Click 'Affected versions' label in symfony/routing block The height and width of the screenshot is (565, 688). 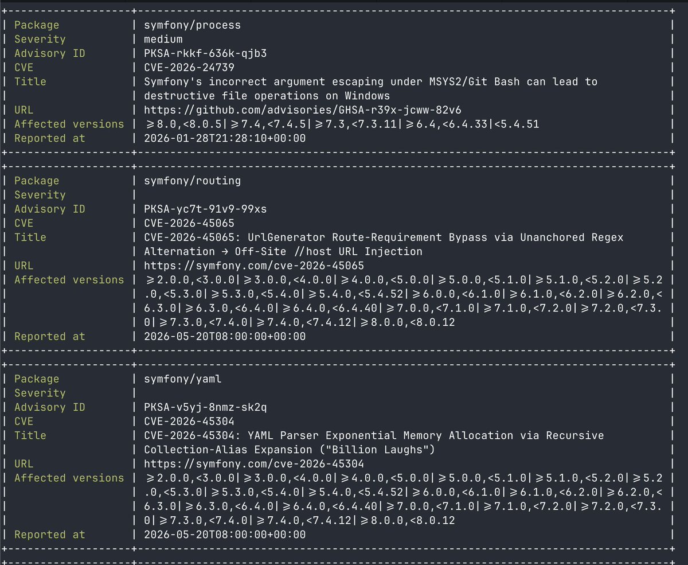(69, 279)
